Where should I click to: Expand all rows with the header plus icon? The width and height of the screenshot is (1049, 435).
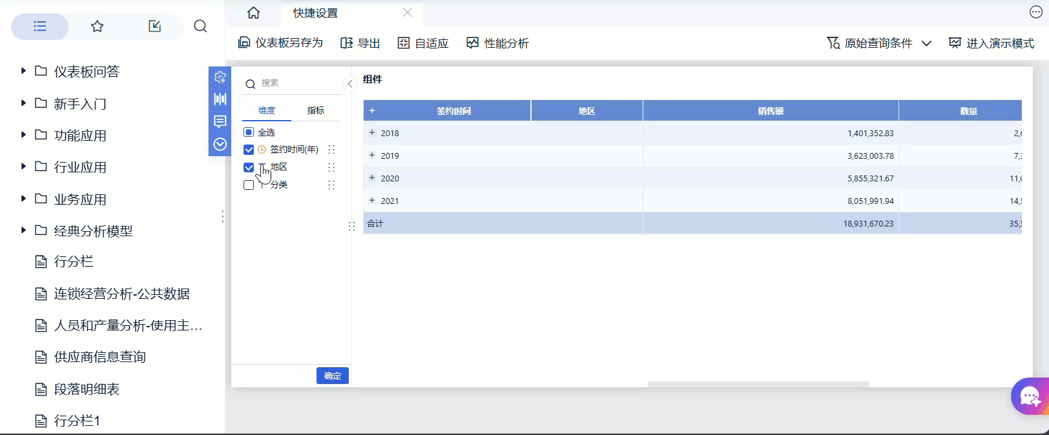click(x=372, y=110)
